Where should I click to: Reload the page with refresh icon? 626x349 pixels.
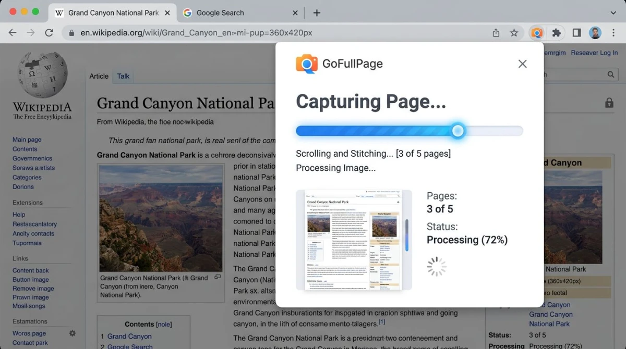[49, 33]
